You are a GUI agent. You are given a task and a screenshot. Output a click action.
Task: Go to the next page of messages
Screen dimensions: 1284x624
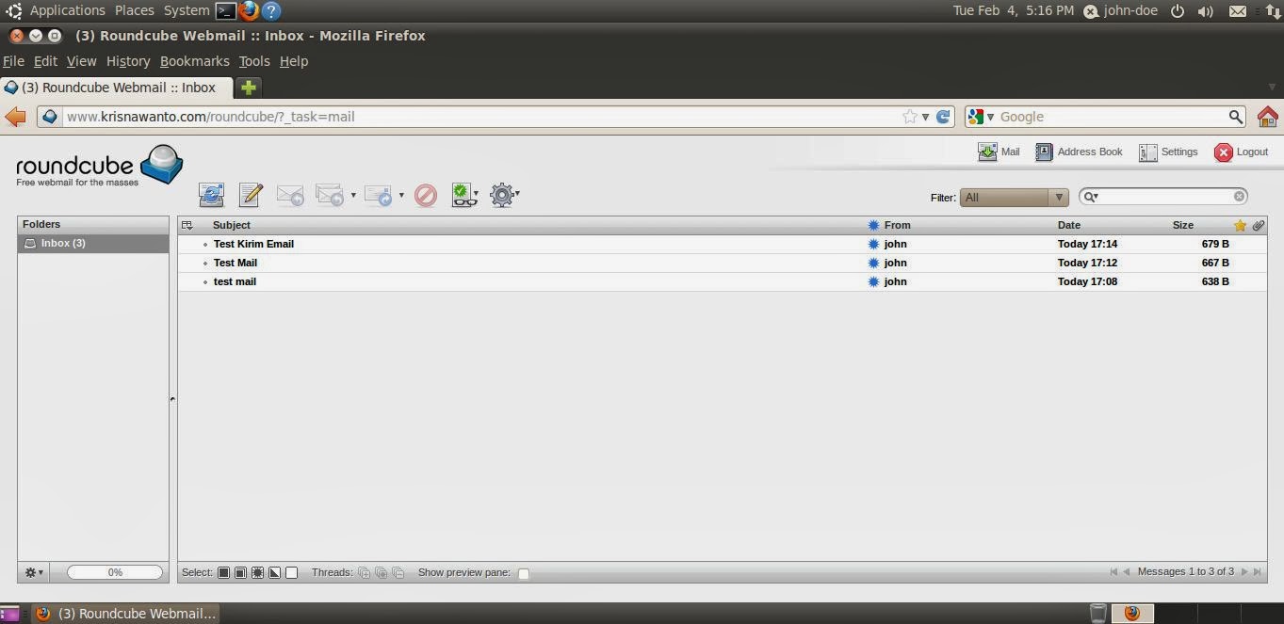[x=1244, y=571]
